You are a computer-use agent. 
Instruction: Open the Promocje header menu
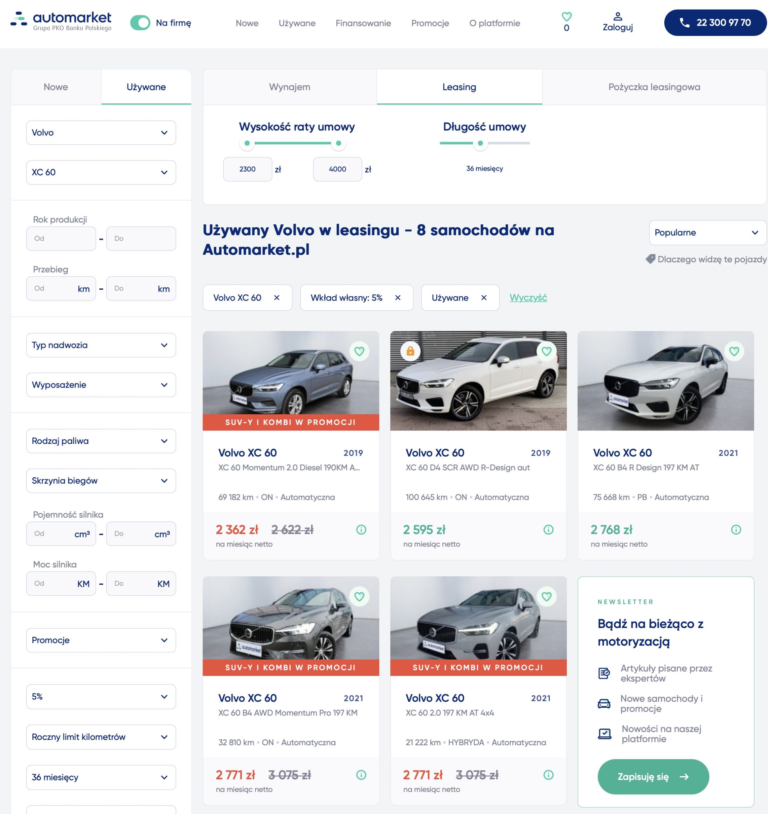[x=430, y=23]
